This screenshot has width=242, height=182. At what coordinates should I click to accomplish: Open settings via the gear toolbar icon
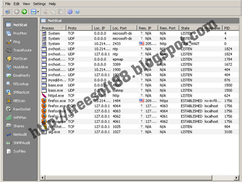[70, 12]
